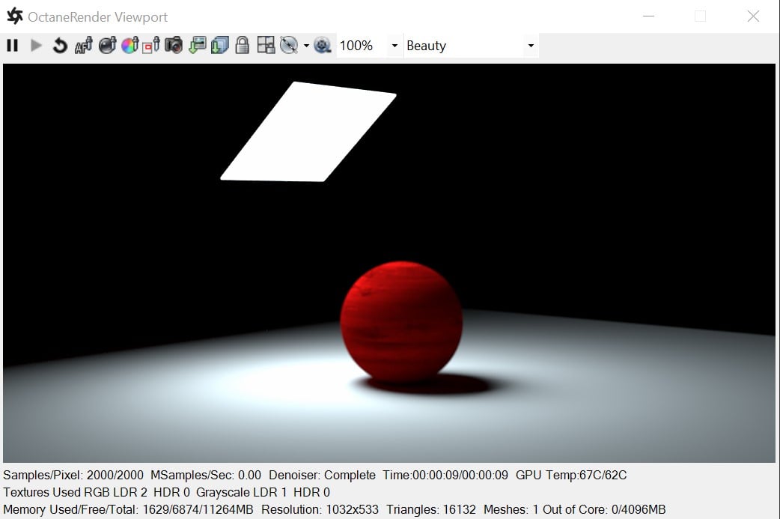
Task: Click the "Out of Core: 0/4096MB" text
Action: coord(604,509)
